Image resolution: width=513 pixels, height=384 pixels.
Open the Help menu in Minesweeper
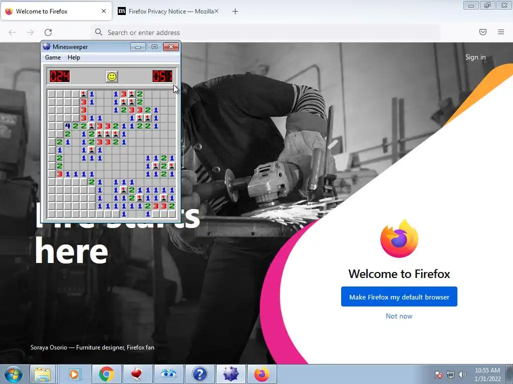pos(74,57)
